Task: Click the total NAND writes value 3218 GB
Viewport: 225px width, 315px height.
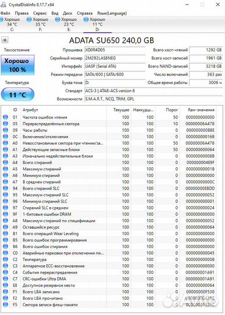Action: click(x=206, y=66)
